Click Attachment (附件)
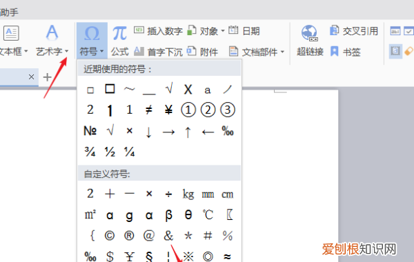The image size is (414, 262). pos(203,52)
